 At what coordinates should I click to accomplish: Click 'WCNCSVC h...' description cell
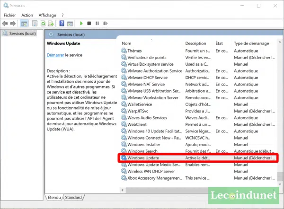pos(197,138)
